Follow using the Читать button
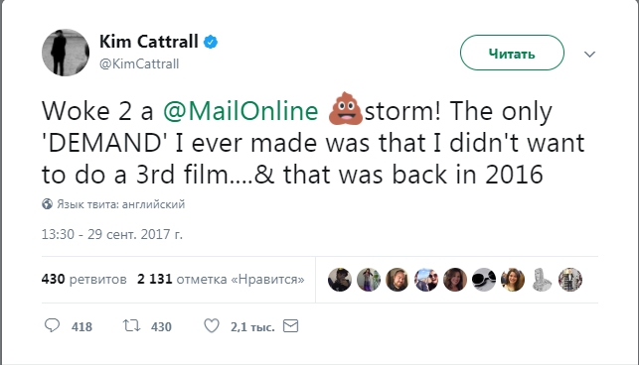Viewport: 639px width, 365px height. pyautogui.click(x=512, y=53)
